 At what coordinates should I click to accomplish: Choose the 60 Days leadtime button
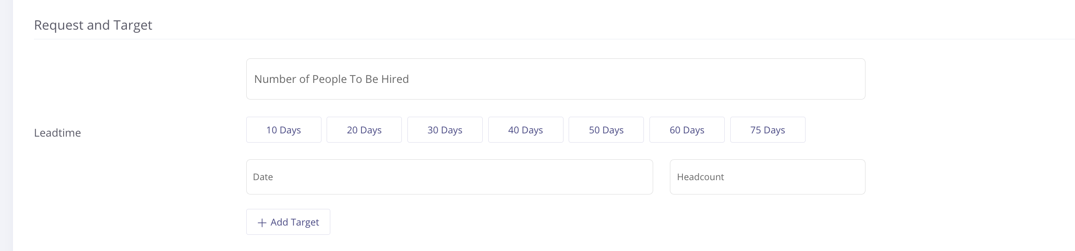[x=687, y=130]
